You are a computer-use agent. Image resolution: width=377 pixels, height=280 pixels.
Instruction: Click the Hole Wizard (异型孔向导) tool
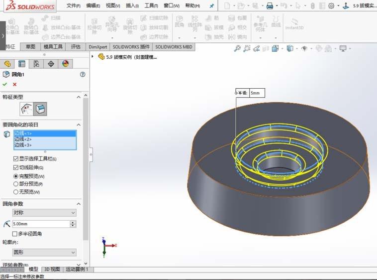point(112,24)
